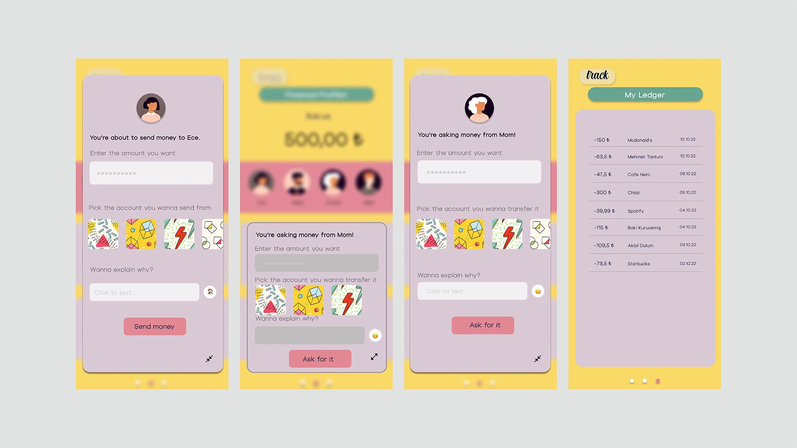Click the track app logo label

598,75
